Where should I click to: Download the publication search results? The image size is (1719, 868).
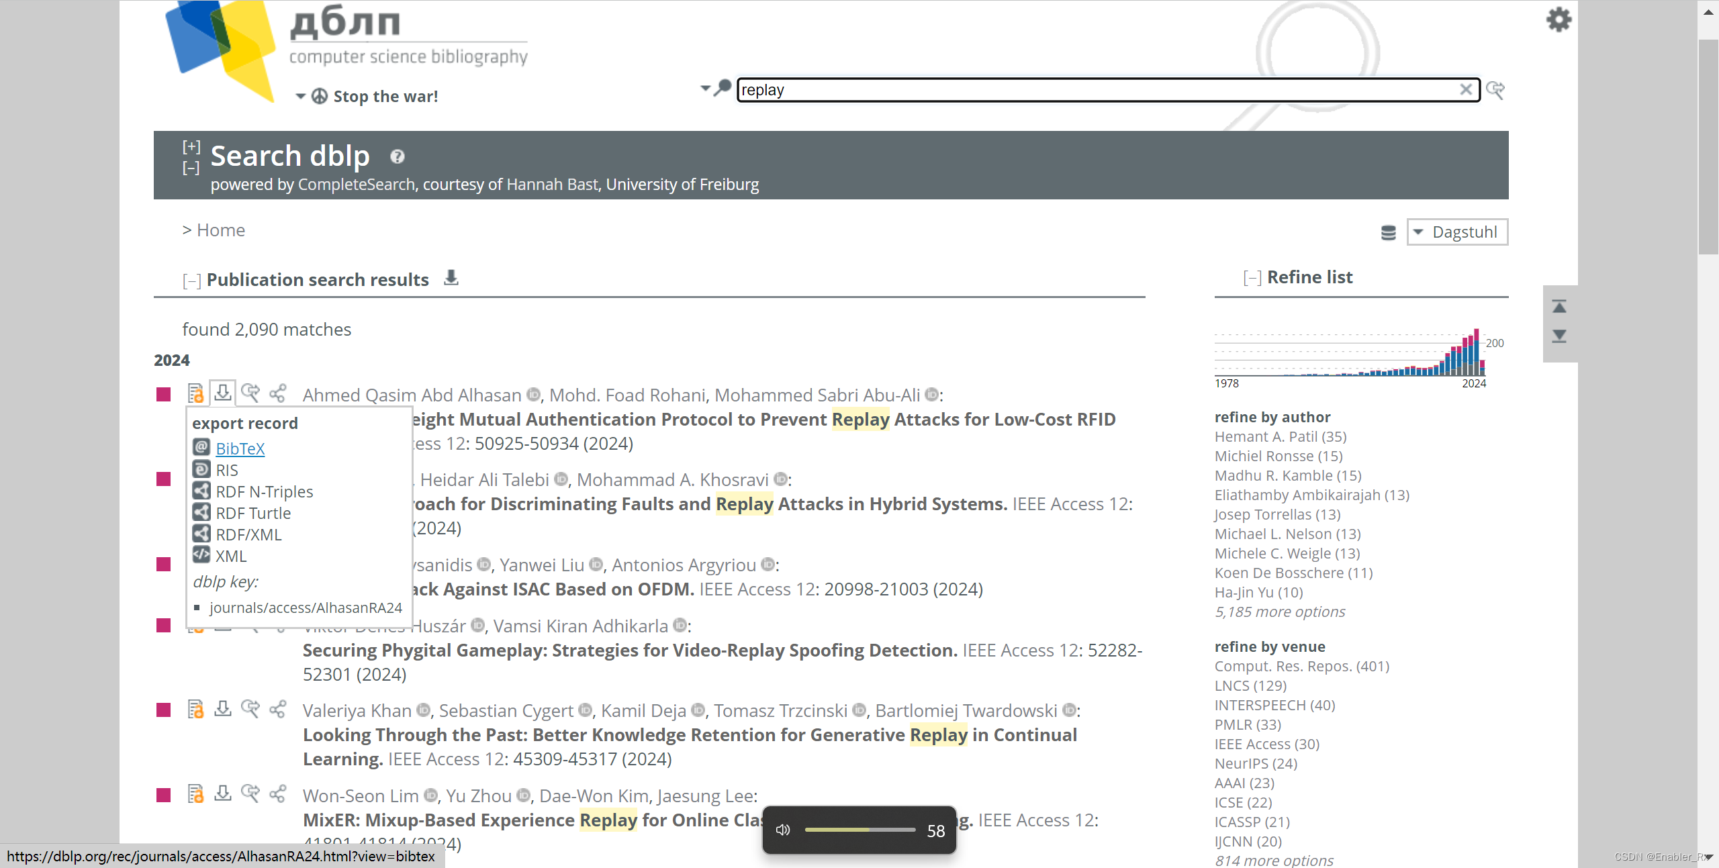pos(451,278)
